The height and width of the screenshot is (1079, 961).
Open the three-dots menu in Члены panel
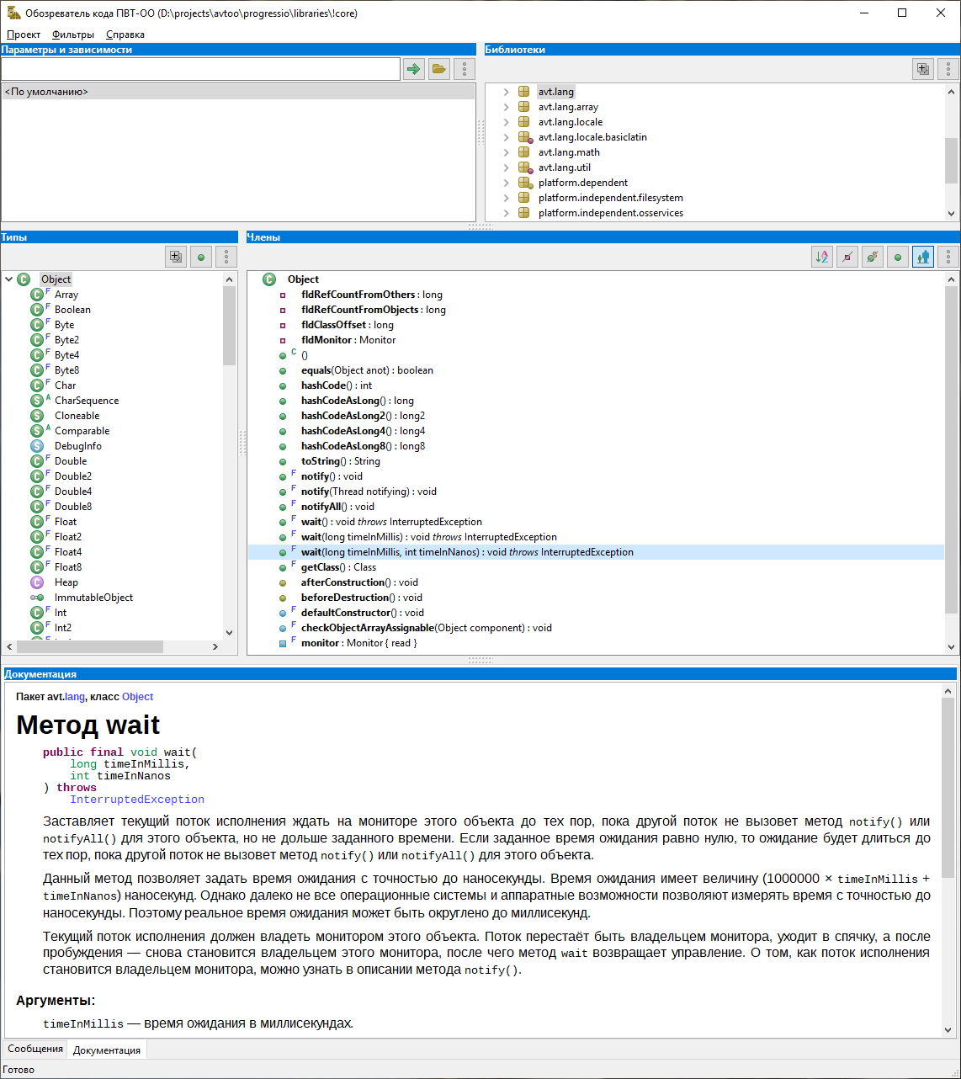click(x=948, y=257)
